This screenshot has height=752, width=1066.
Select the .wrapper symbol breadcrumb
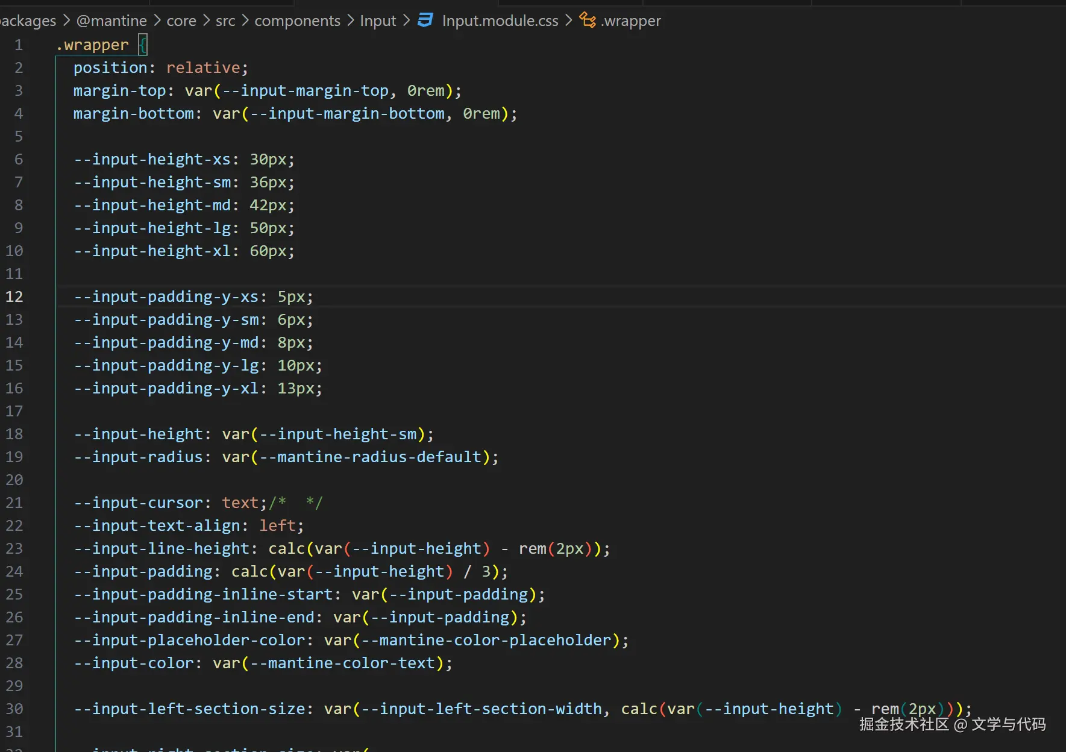(x=631, y=20)
